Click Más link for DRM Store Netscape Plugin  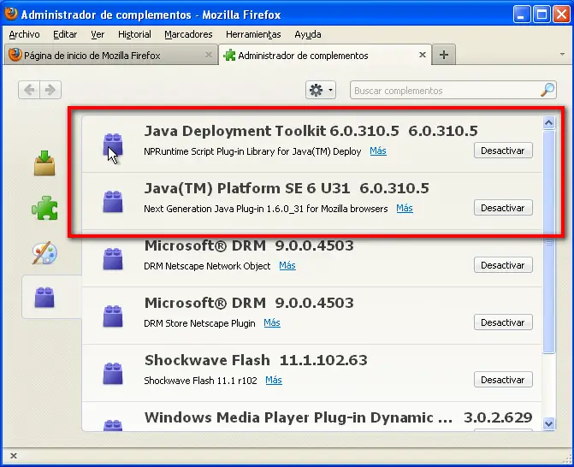[272, 322]
